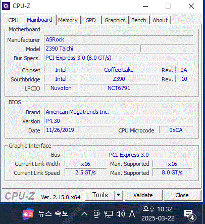Click the Meet Now camera tray icon

[x=96, y=214]
